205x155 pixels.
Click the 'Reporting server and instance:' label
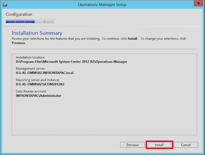coord(38,80)
